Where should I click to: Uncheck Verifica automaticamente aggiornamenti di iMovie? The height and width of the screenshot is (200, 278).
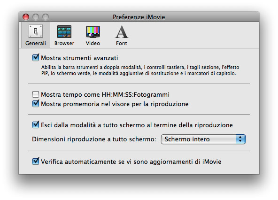36,162
